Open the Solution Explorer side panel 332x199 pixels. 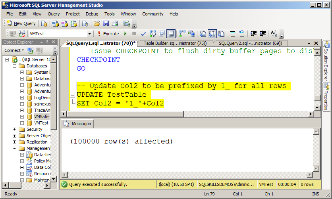[x=326, y=61]
